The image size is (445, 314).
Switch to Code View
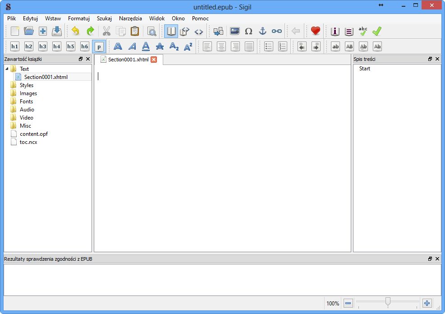[199, 31]
